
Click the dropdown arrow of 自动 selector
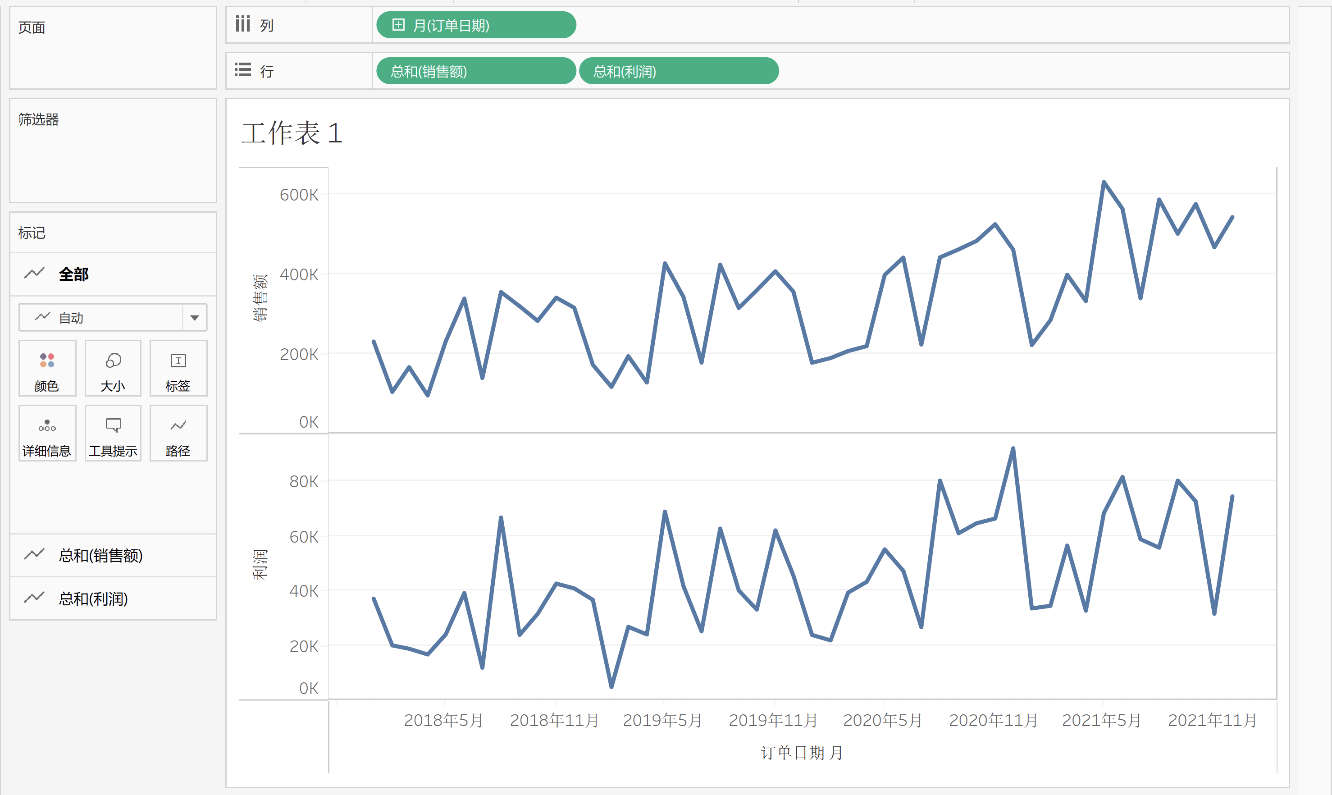pyautogui.click(x=195, y=318)
